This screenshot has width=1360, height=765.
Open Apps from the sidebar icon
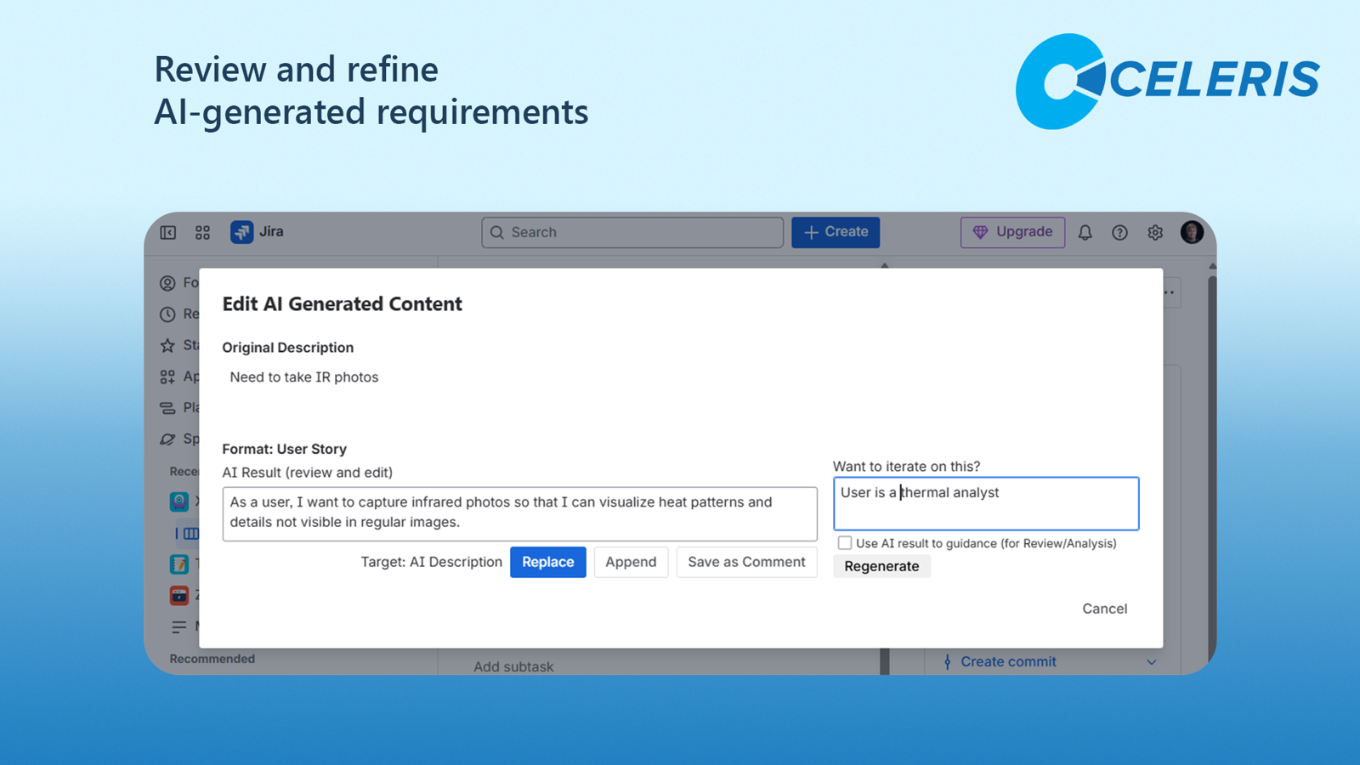(x=167, y=376)
